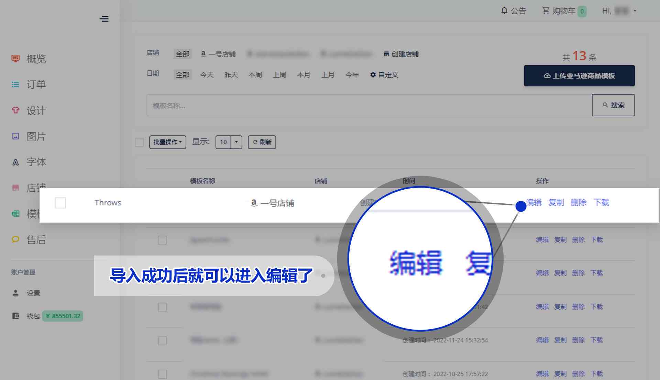Check the Throws template row checkbox
Screen dimensions: 660x380
(x=59, y=203)
